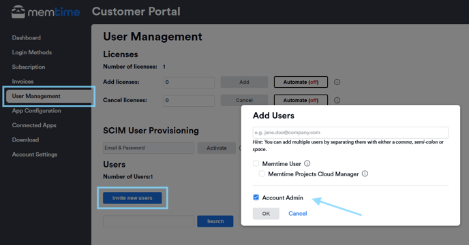Open Connected Apps in sidebar

point(34,125)
